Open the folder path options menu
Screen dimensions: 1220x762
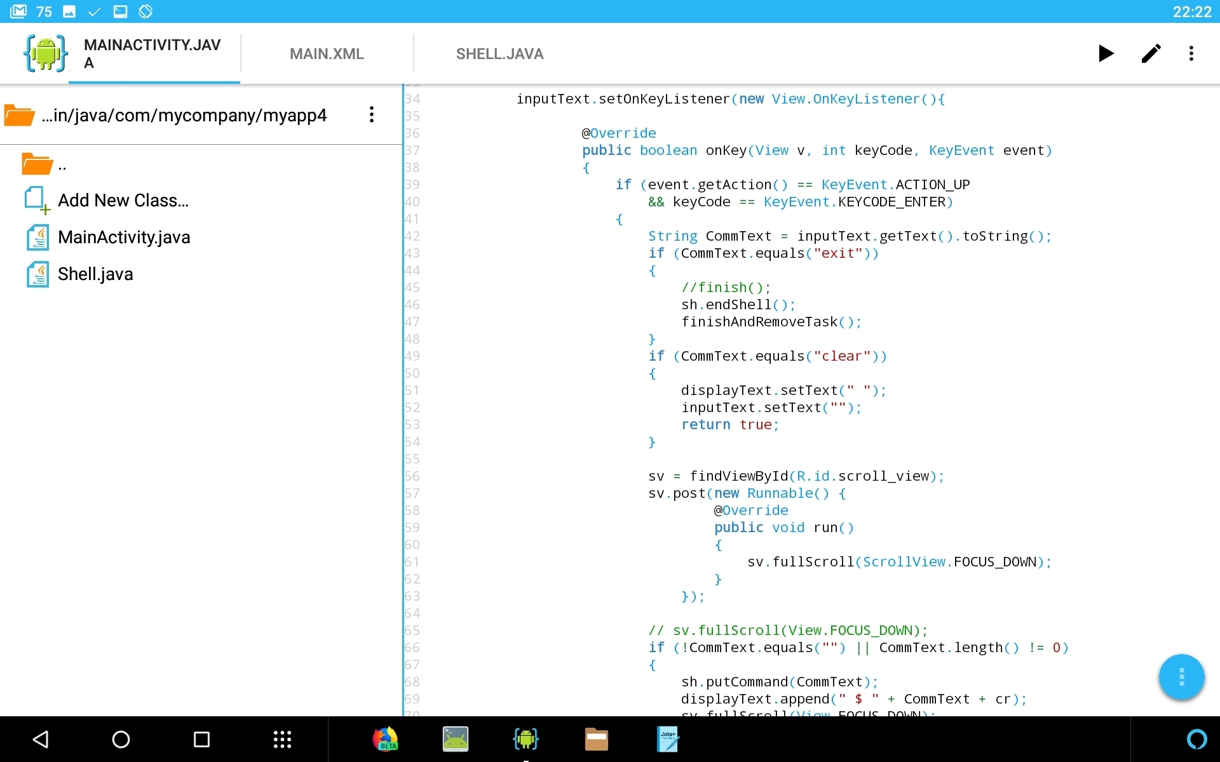372,115
